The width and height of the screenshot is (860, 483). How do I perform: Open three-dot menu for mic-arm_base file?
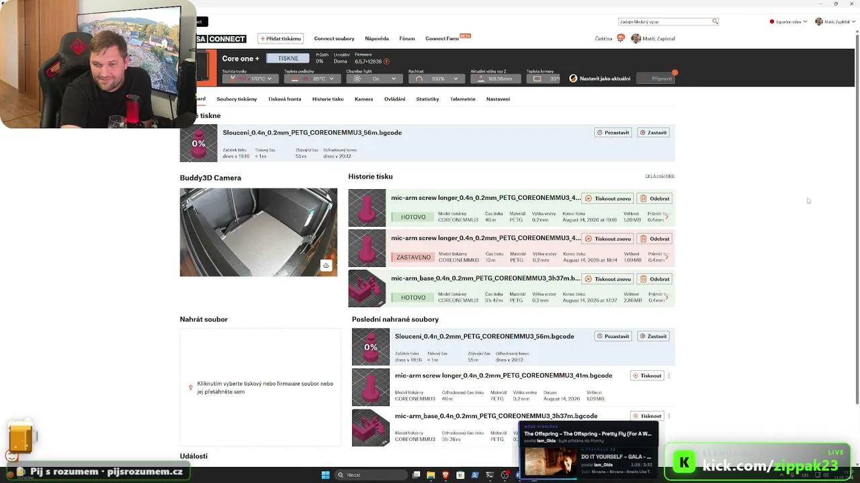pyautogui.click(x=669, y=416)
